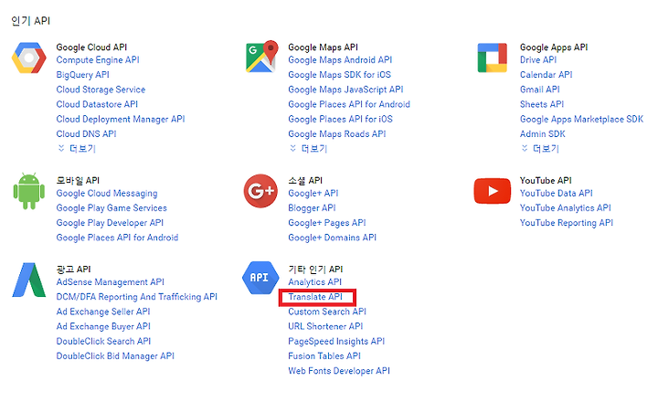
Task: Click the Google Cloud hexagon icon
Action: (x=29, y=58)
